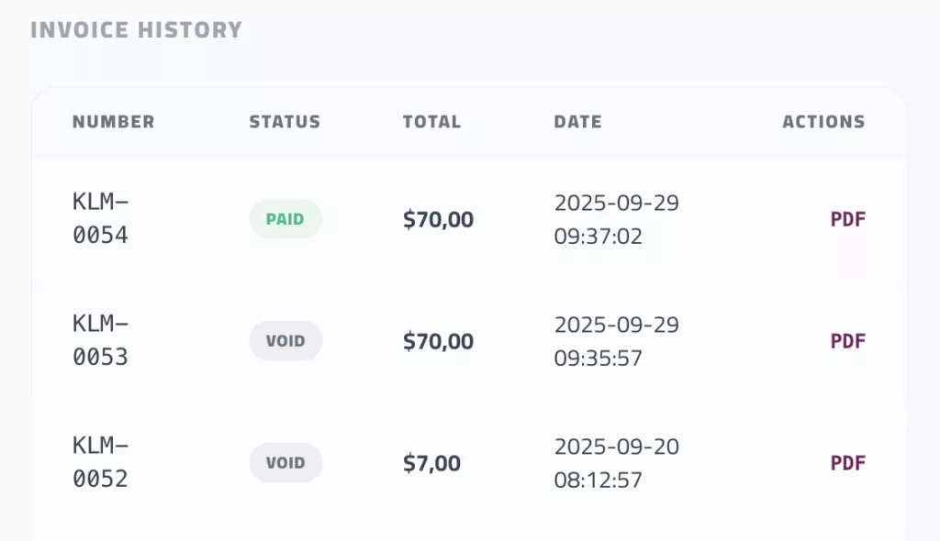Select invoice number KLM-0052
940x541 pixels.
(x=101, y=462)
